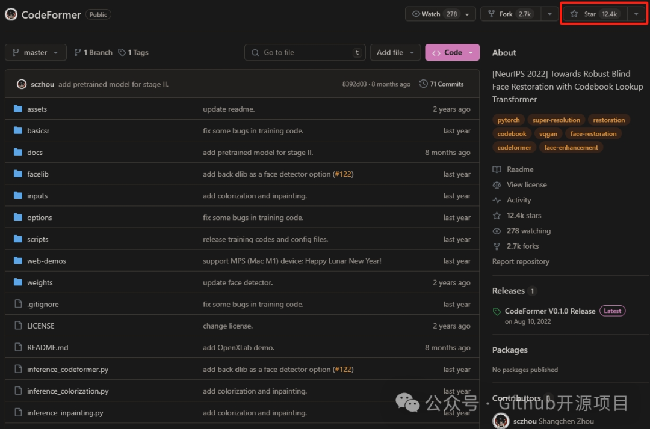Expand the Star lists dropdown arrow

point(636,14)
